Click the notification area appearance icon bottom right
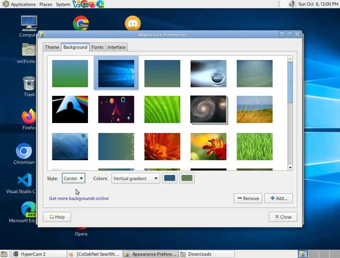The width and height of the screenshot is (340, 258). tap(303, 254)
